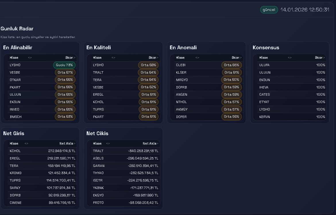
Task: Select PKART row in En Alinabilir
Action: (42, 87)
